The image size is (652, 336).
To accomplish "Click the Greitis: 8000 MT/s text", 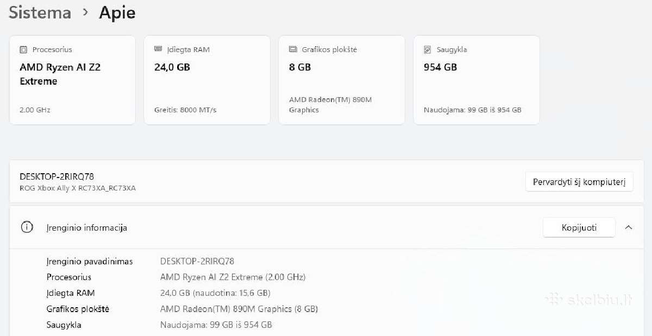I will [x=185, y=110].
